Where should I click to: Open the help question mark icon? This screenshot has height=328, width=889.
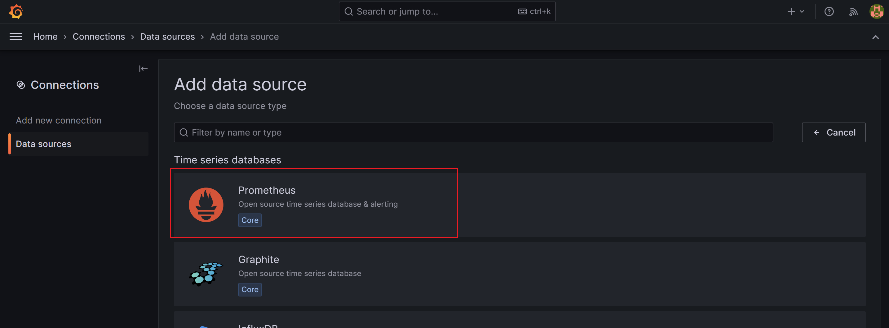[829, 11]
